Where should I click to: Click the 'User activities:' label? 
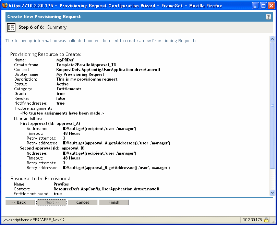click(x=28, y=119)
